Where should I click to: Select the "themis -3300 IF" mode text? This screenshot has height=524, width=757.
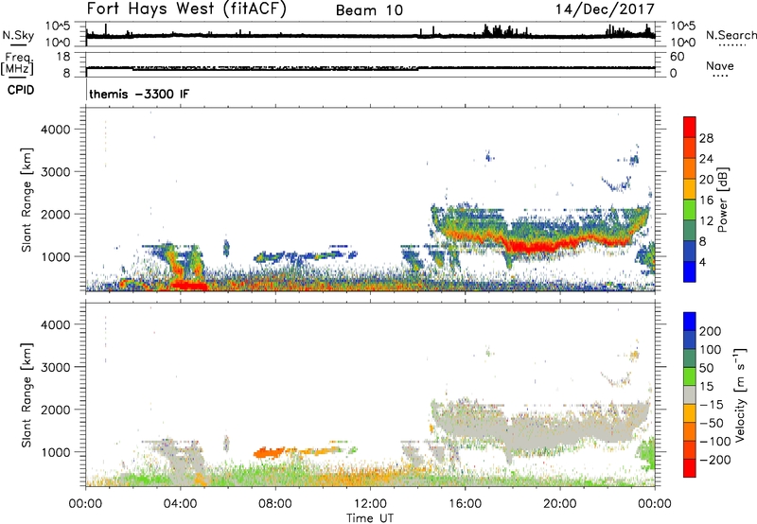[x=139, y=94]
